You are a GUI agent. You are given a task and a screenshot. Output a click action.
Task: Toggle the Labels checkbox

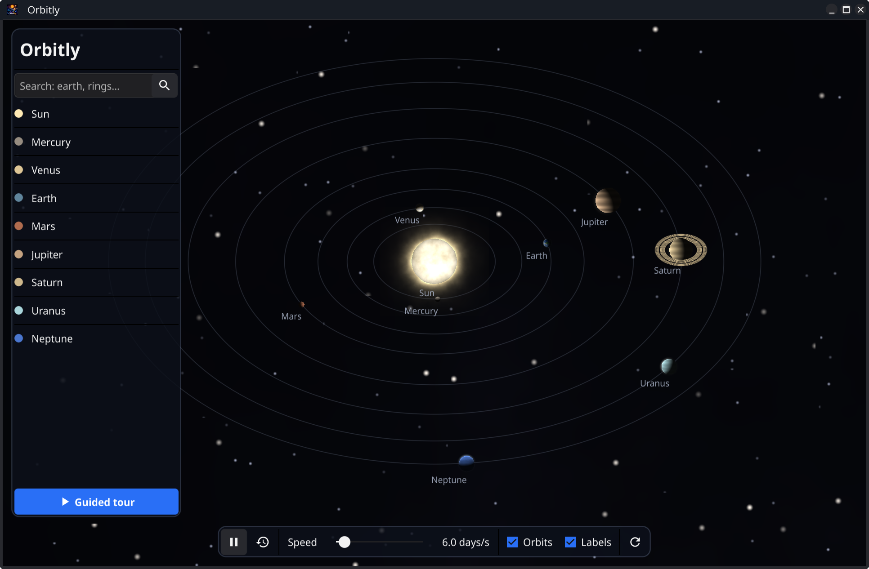click(x=570, y=542)
